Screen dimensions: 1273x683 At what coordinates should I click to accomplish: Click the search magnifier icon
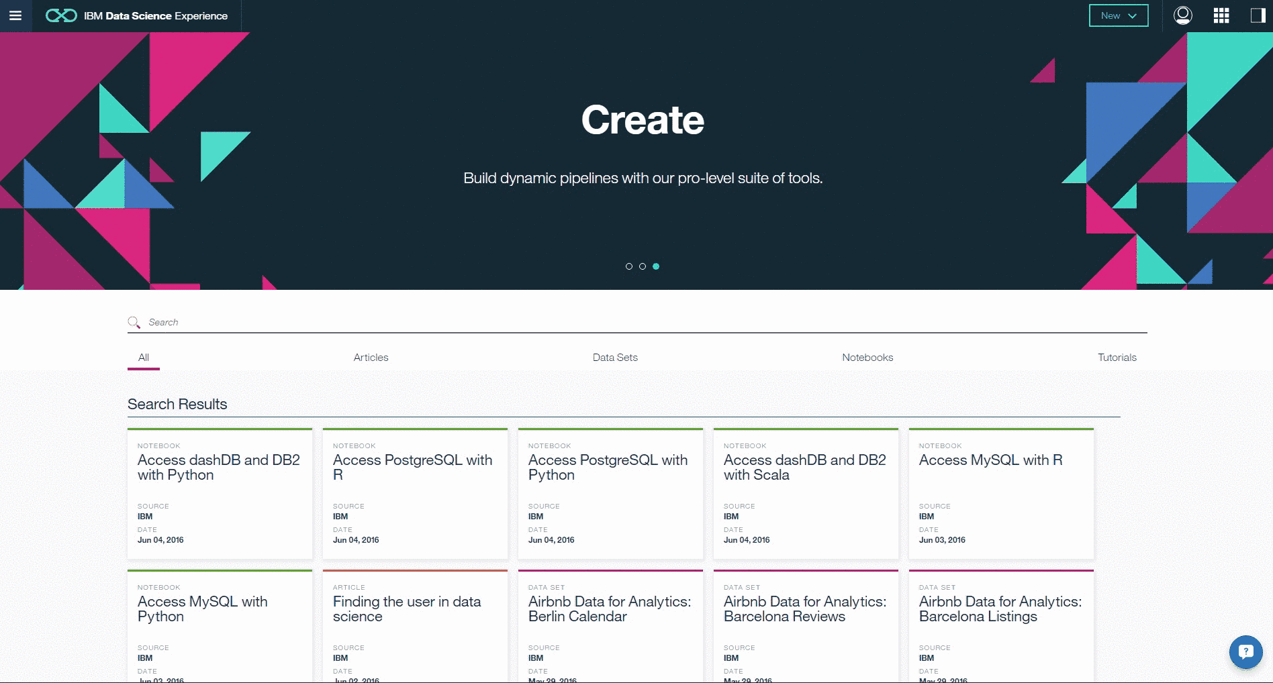click(134, 323)
